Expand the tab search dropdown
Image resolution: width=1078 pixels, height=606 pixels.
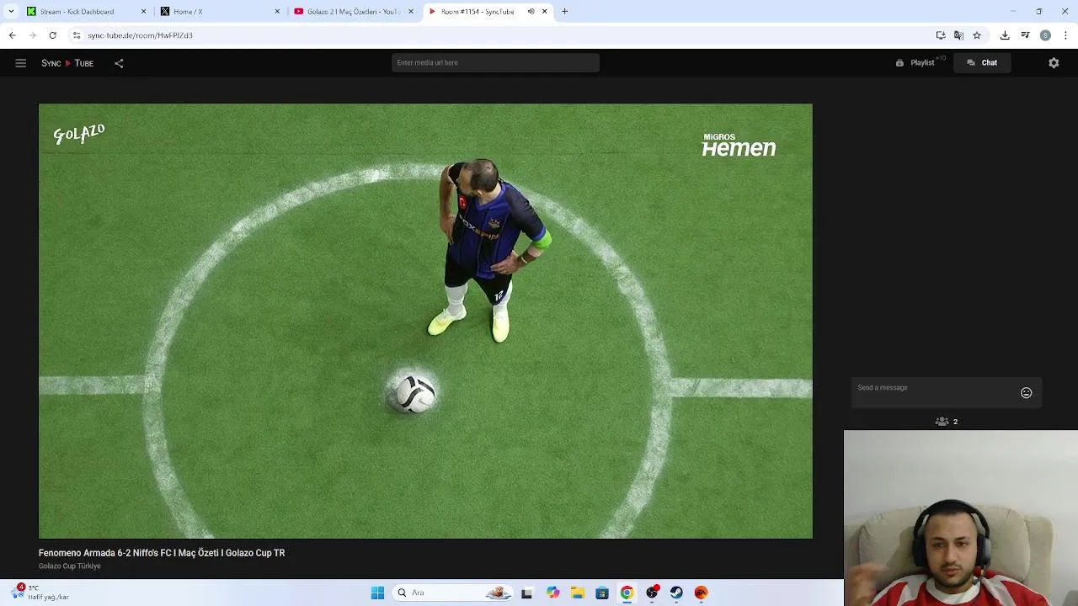tap(11, 12)
